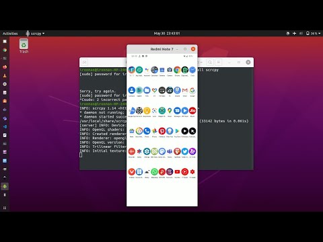Click the search button in terminal header
Screen dimensions: 323x242
(210, 62)
